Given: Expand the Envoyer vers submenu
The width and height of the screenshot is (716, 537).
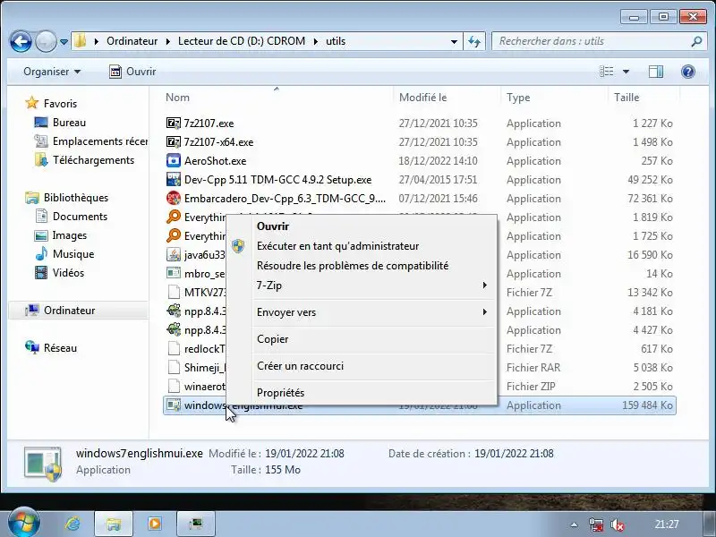Looking at the screenshot, I should pyautogui.click(x=485, y=312).
